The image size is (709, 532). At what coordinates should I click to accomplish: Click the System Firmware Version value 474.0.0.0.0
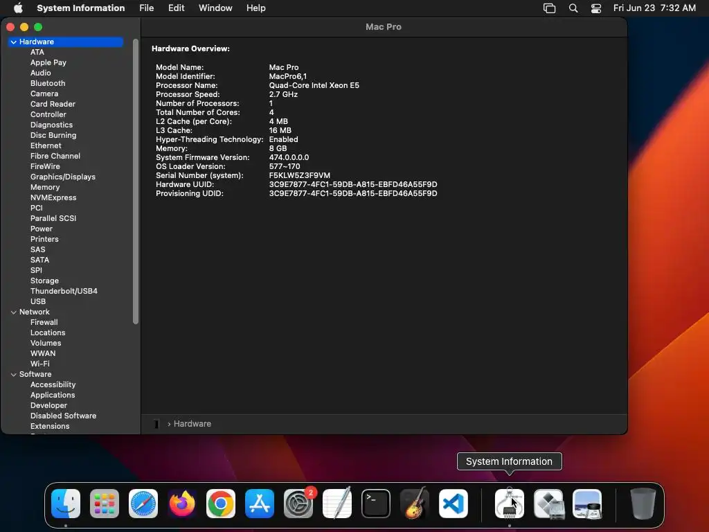(x=289, y=157)
